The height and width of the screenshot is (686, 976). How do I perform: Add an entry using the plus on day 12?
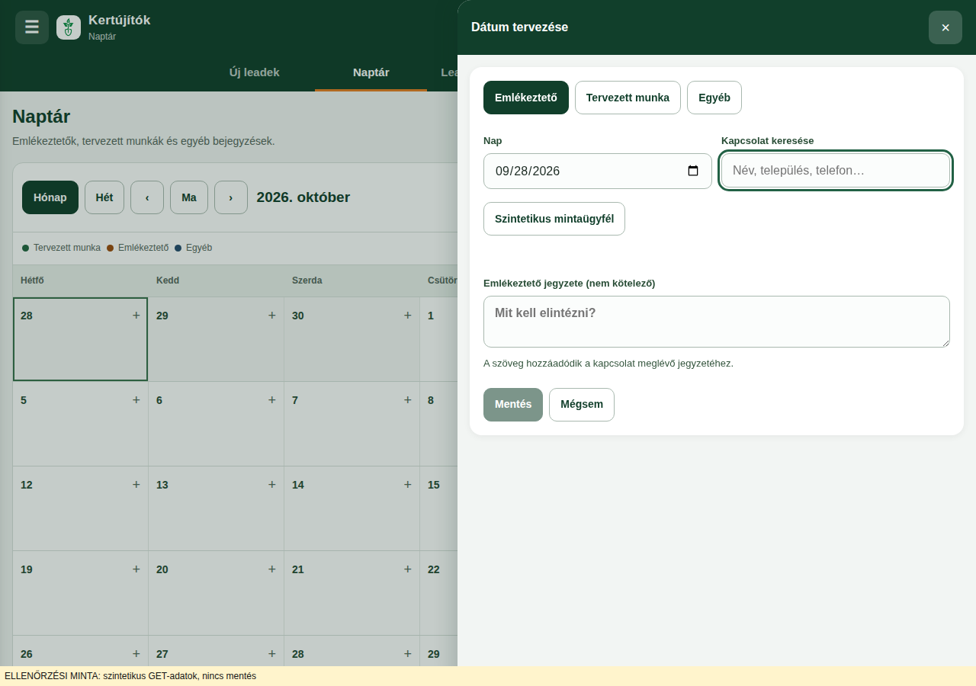pyautogui.click(x=136, y=484)
